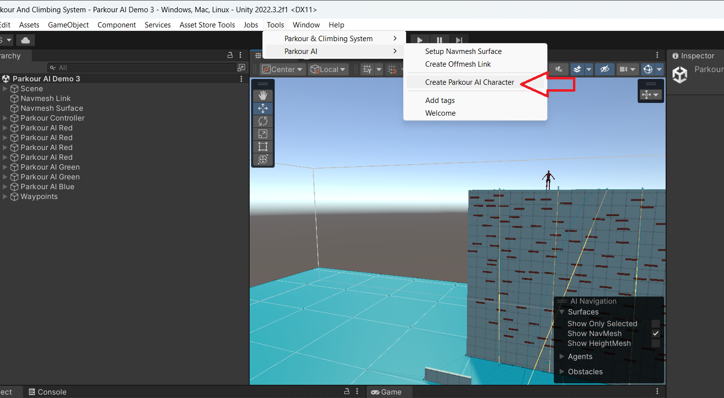The width and height of the screenshot is (724, 398).
Task: Uncheck Show NavMesh checkbox
Action: [x=656, y=333]
